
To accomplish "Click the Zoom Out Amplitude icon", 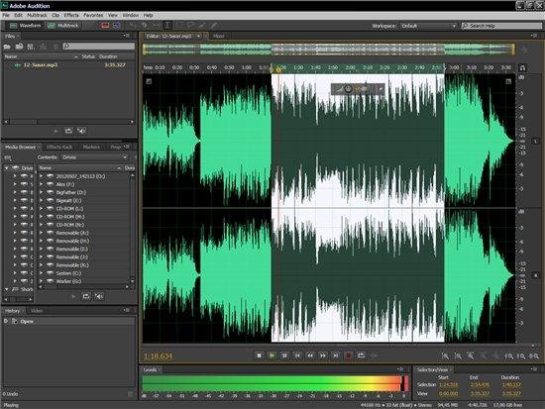I will (x=458, y=356).
